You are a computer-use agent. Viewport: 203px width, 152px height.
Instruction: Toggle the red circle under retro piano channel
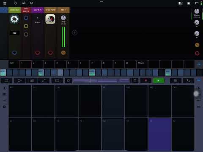coord(50,53)
